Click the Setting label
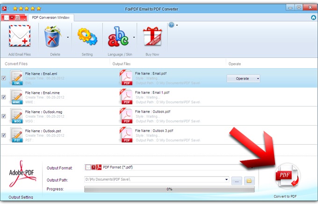 tap(87, 54)
